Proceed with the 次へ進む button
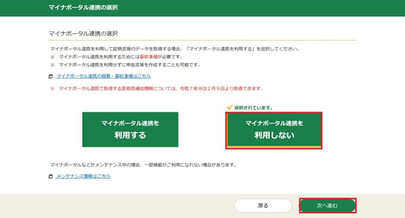 tap(327, 206)
